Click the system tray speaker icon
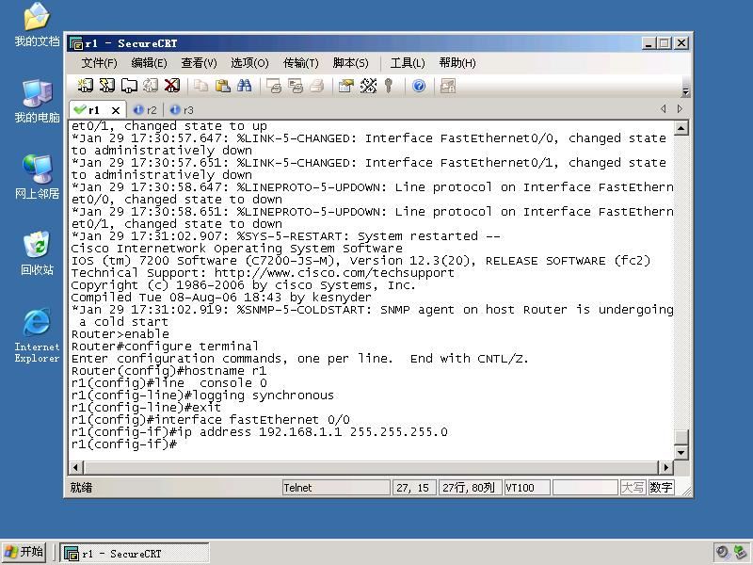The height and width of the screenshot is (565, 753). click(722, 553)
